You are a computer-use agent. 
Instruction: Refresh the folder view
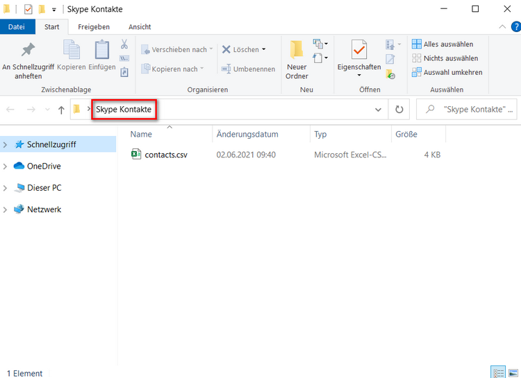399,109
